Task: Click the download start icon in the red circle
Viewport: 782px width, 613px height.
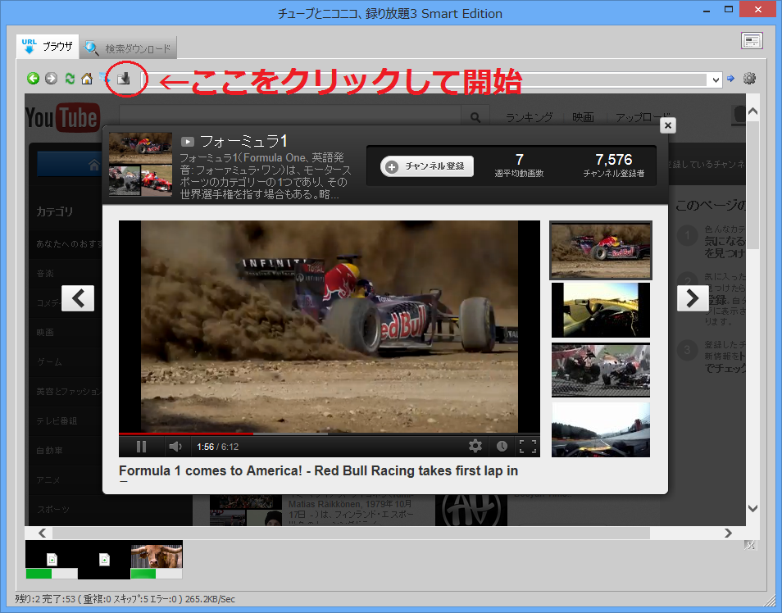Action: pyautogui.click(x=124, y=79)
